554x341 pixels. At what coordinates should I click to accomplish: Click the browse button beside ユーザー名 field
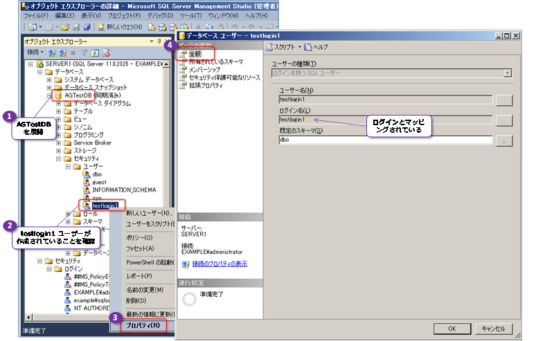point(504,100)
